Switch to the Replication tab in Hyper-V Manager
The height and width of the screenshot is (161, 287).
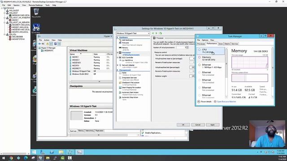tap(100, 131)
